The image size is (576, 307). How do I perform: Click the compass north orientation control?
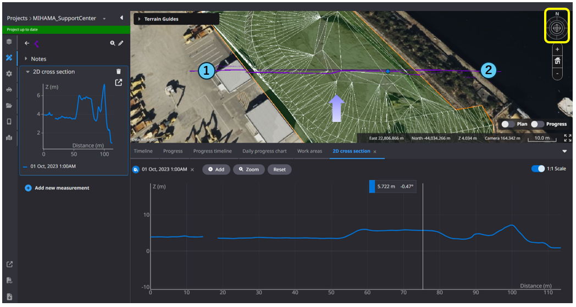tap(557, 27)
